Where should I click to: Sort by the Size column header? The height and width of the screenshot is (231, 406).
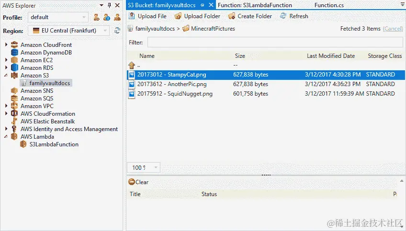[240, 56]
